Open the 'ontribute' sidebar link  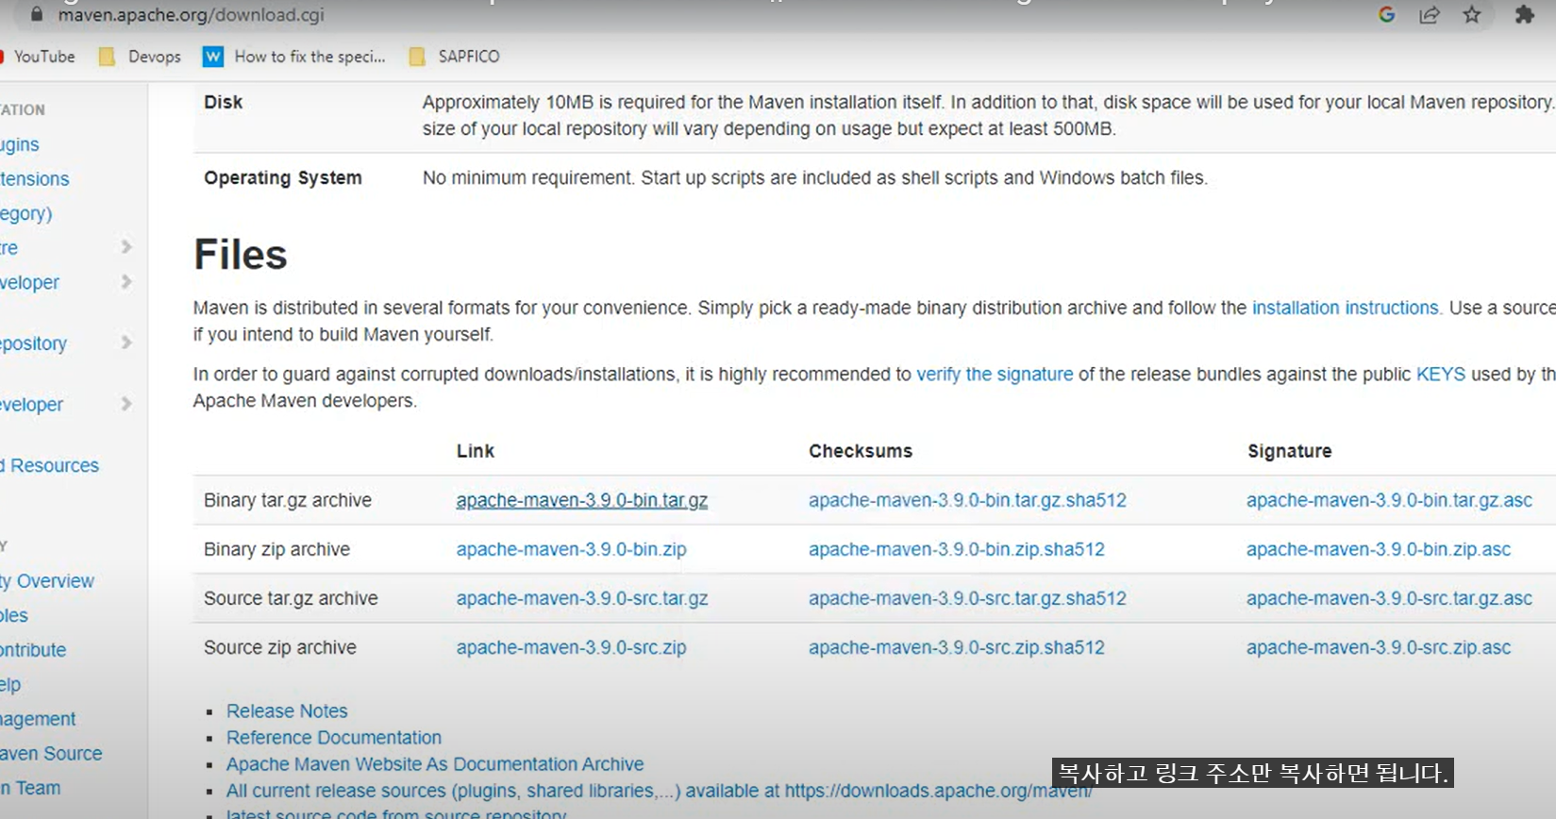(34, 650)
